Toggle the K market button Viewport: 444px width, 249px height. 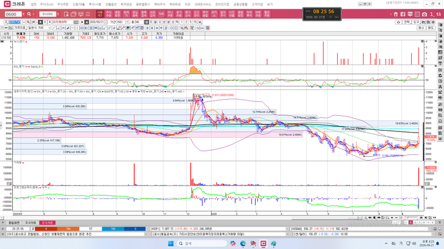pyautogui.click(x=45, y=22)
